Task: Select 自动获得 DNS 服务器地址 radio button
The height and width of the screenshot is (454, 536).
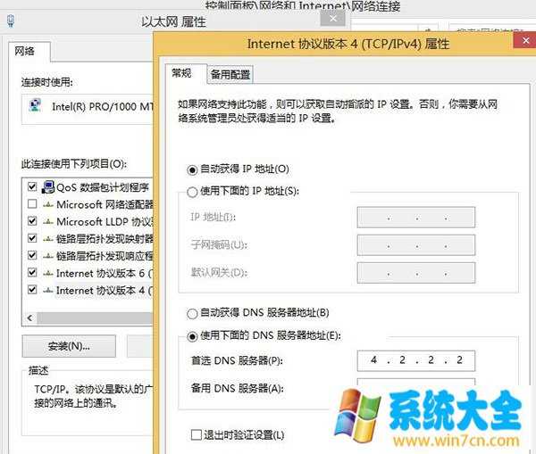Action: pyautogui.click(x=192, y=313)
